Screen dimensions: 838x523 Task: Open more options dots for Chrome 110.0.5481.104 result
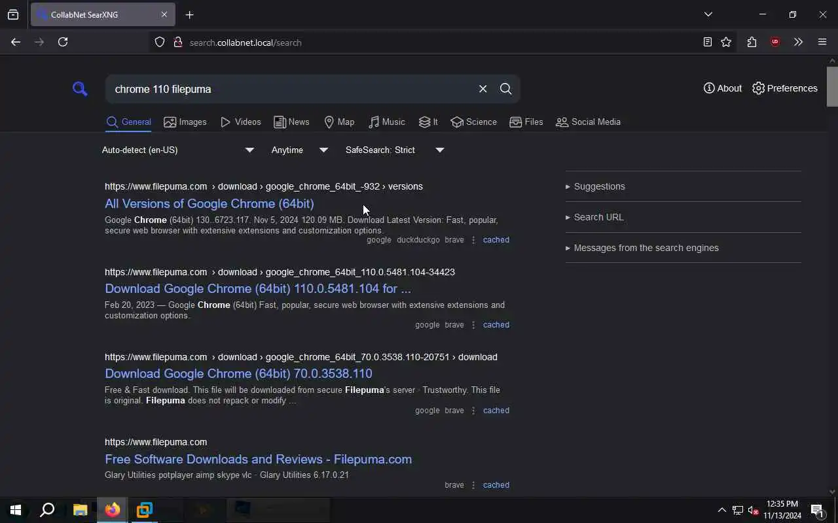(x=473, y=325)
